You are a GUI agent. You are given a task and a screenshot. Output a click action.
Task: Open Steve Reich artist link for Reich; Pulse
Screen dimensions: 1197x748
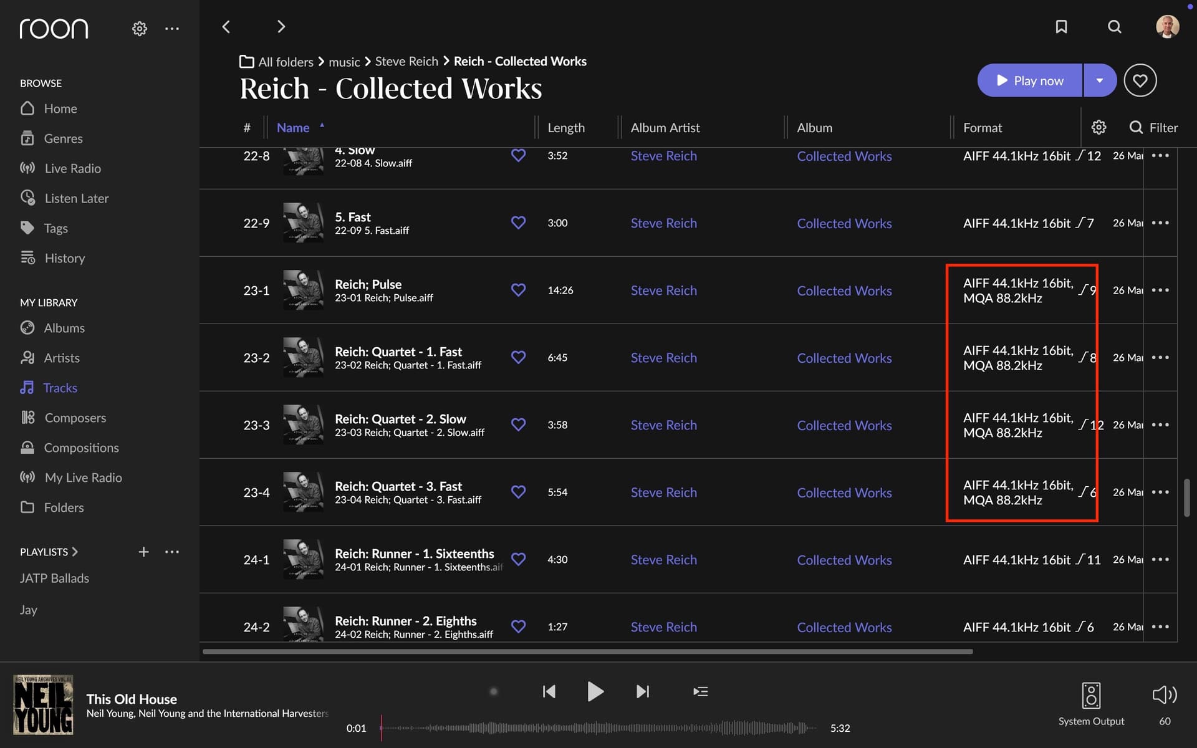tap(663, 290)
